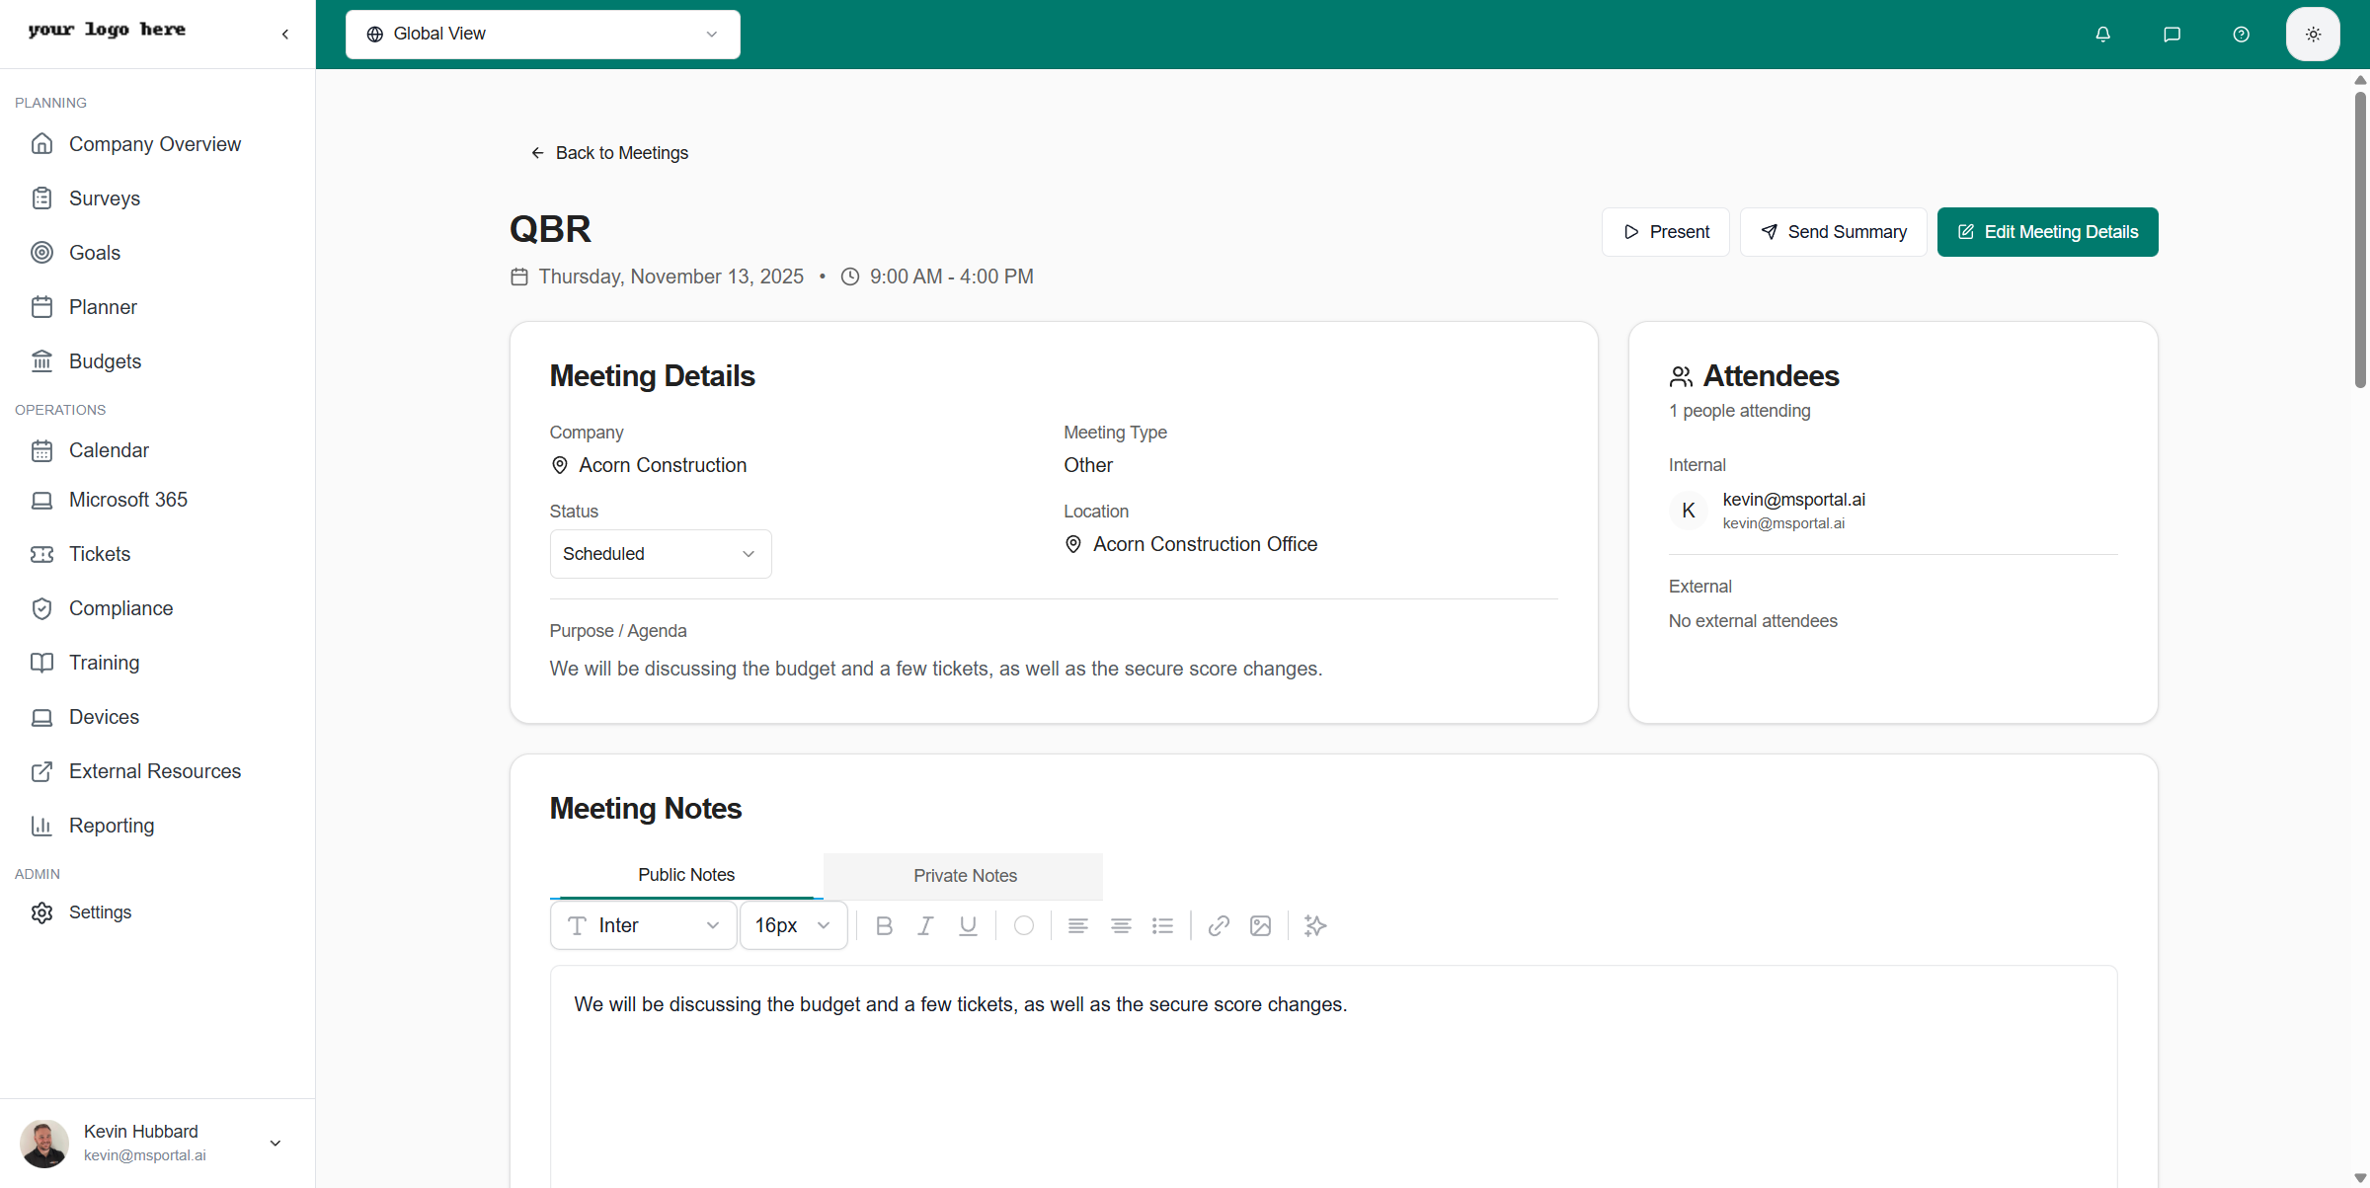This screenshot has height=1188, width=2370.
Task: Open the Status dropdown showing Scheduled
Action: 660,553
